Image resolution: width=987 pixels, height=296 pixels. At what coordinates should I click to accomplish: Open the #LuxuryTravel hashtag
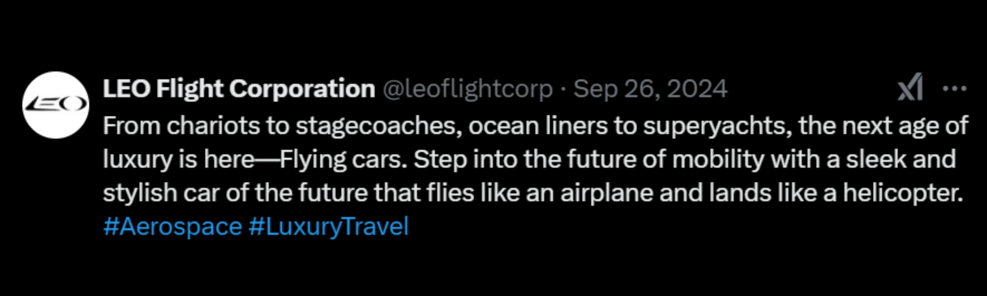click(328, 226)
